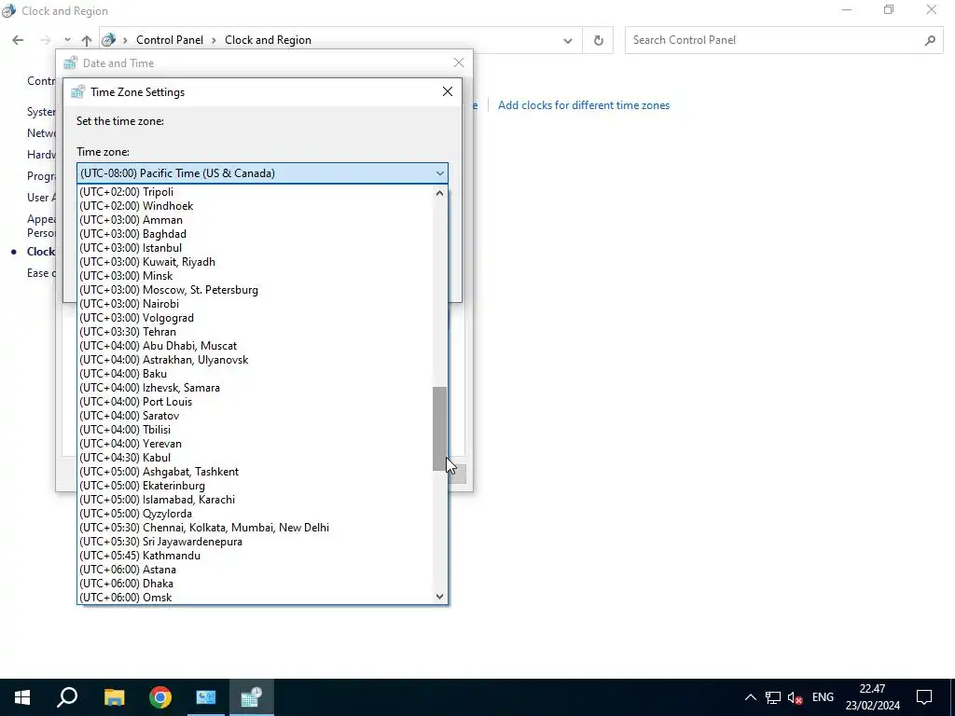Show hidden system tray icons
Screen dimensions: 955x716
click(751, 697)
